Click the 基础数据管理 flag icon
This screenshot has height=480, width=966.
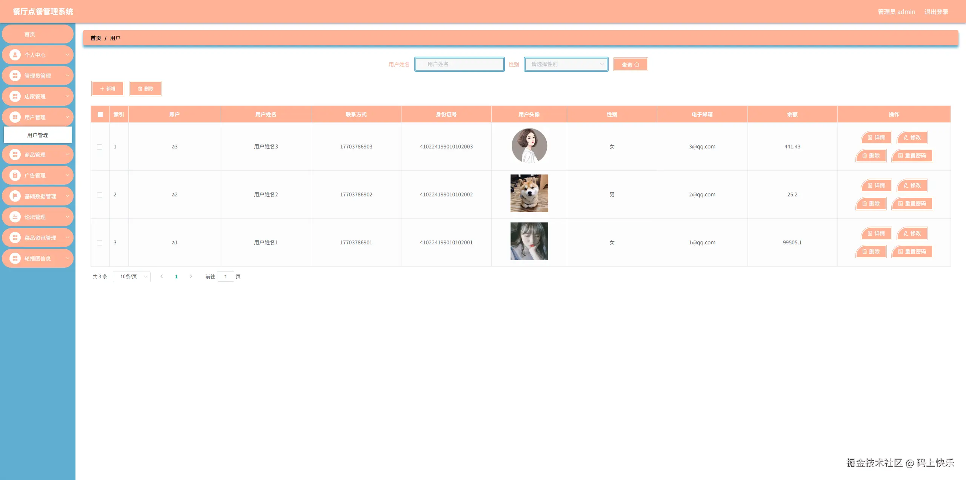tap(15, 196)
